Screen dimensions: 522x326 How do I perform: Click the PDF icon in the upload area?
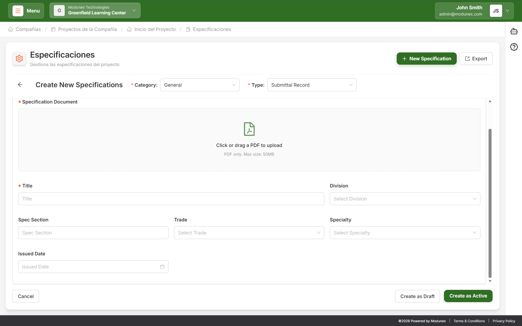(249, 129)
